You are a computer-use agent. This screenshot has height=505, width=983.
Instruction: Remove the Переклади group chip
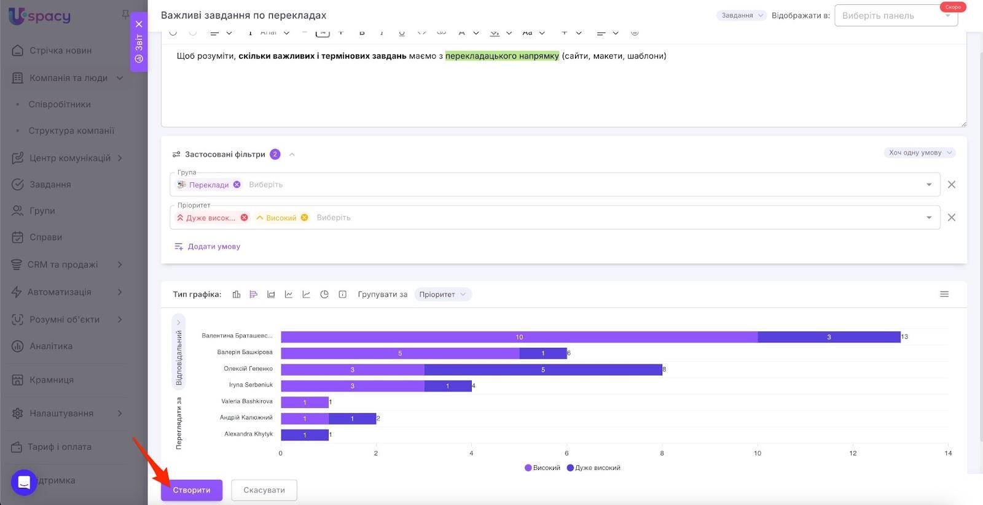click(x=237, y=185)
